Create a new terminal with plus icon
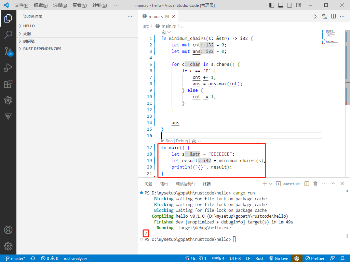 click(265, 184)
